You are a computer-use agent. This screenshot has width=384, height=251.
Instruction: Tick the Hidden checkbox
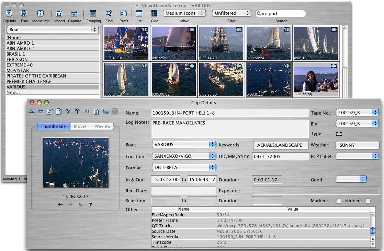[x=368, y=201]
